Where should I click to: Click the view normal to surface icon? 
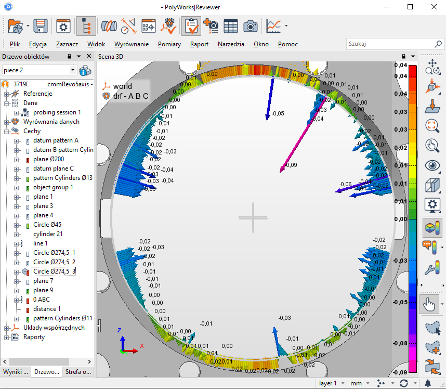(x=432, y=106)
